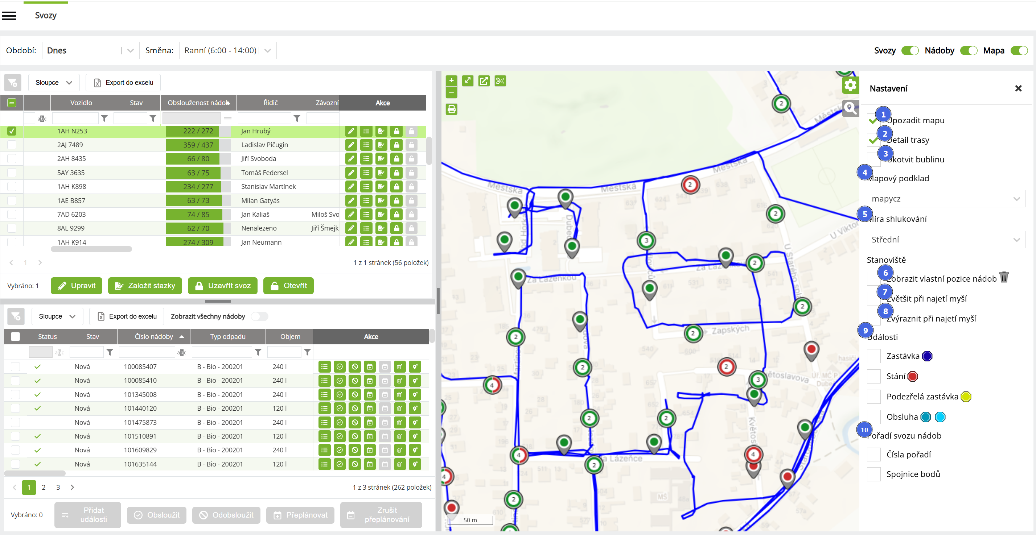The width and height of the screenshot is (1036, 535).
Task: Click the blue Zastávka color marker
Action: 927,356
